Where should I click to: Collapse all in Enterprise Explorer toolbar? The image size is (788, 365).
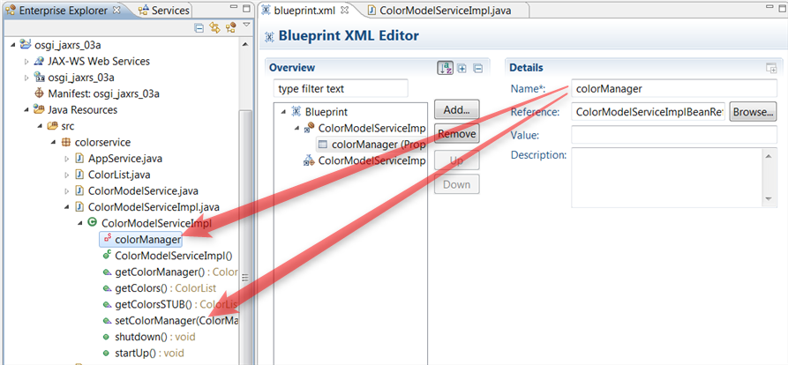click(199, 28)
